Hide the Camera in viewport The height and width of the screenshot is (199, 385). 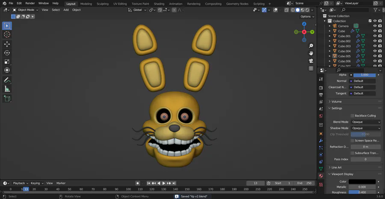[x=375, y=26]
